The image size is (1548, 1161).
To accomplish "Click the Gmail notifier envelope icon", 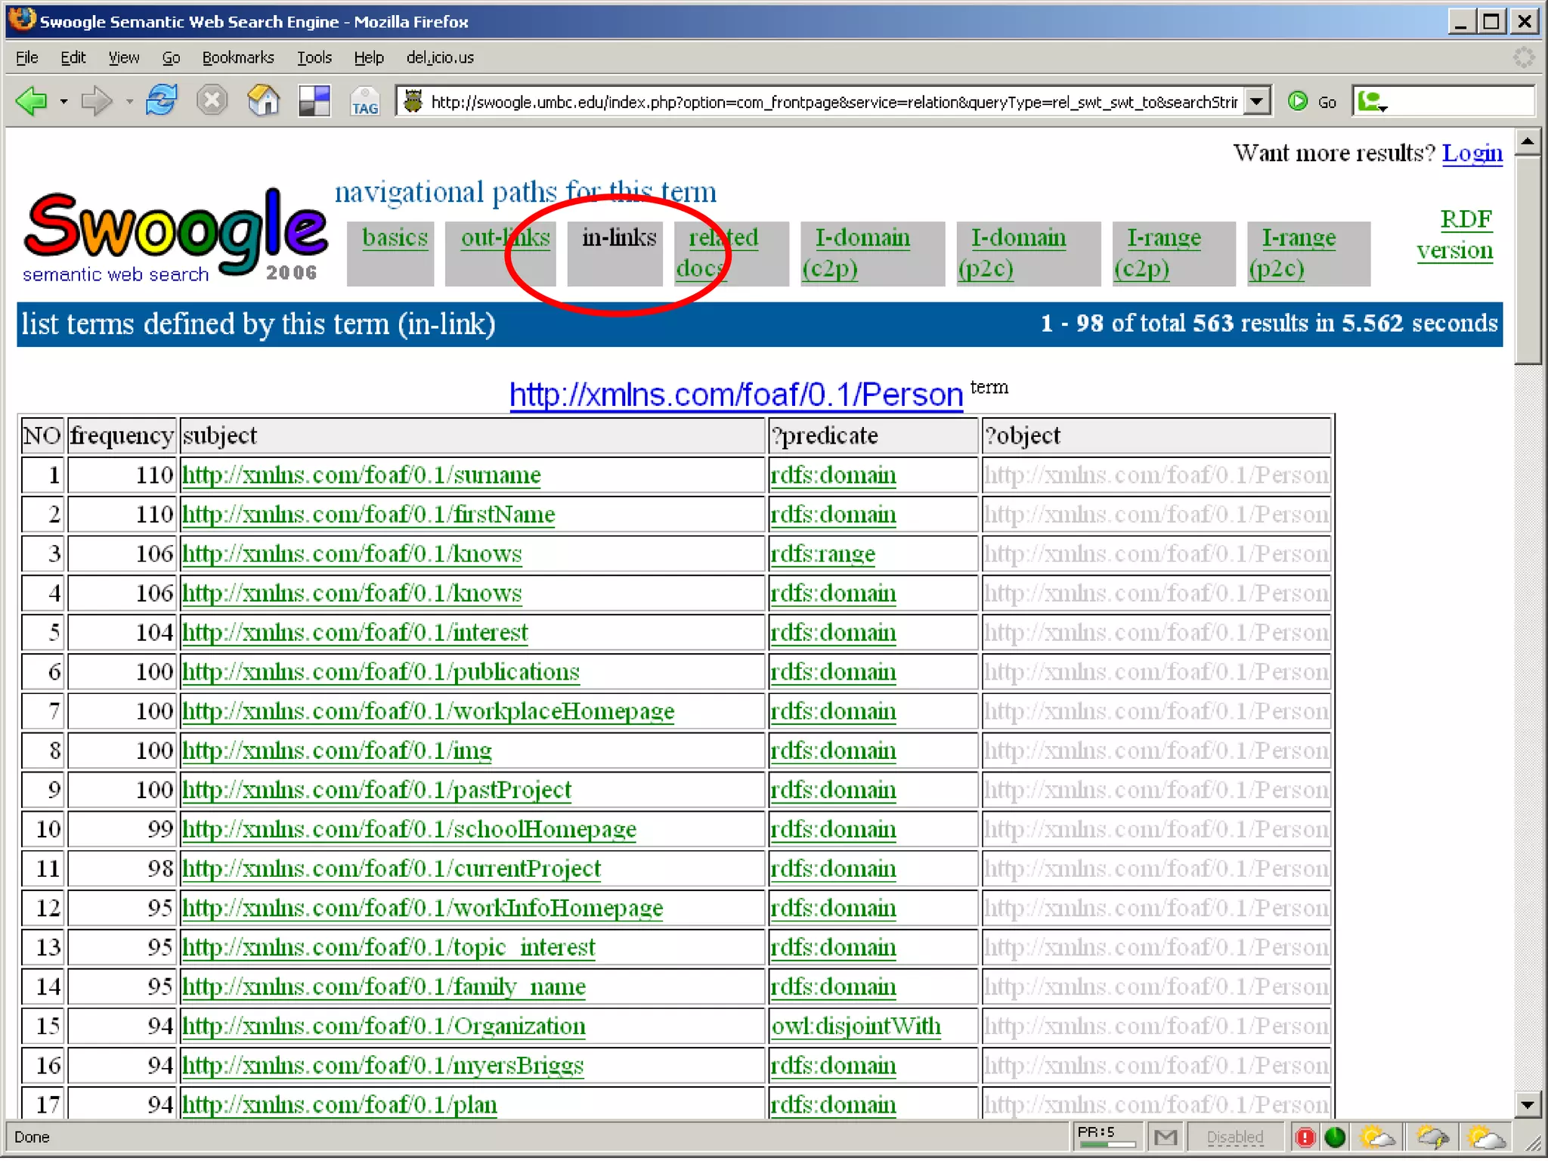I will click(x=1166, y=1137).
